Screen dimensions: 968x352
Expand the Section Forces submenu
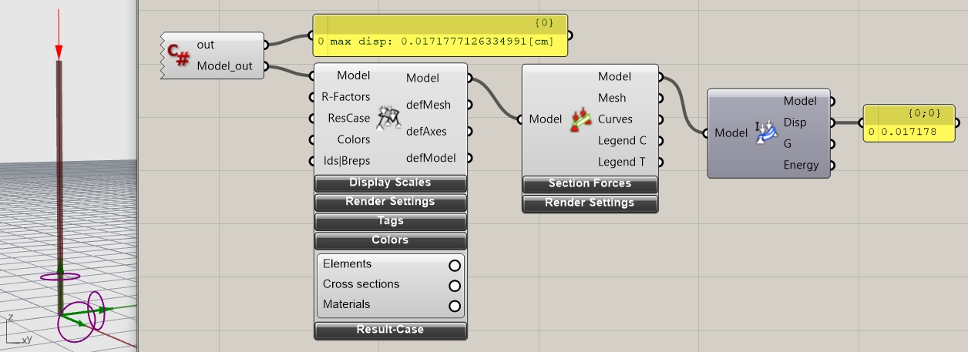[x=590, y=184]
